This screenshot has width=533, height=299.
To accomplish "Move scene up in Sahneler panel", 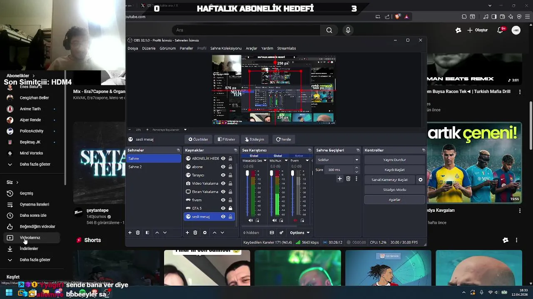I will point(157,233).
